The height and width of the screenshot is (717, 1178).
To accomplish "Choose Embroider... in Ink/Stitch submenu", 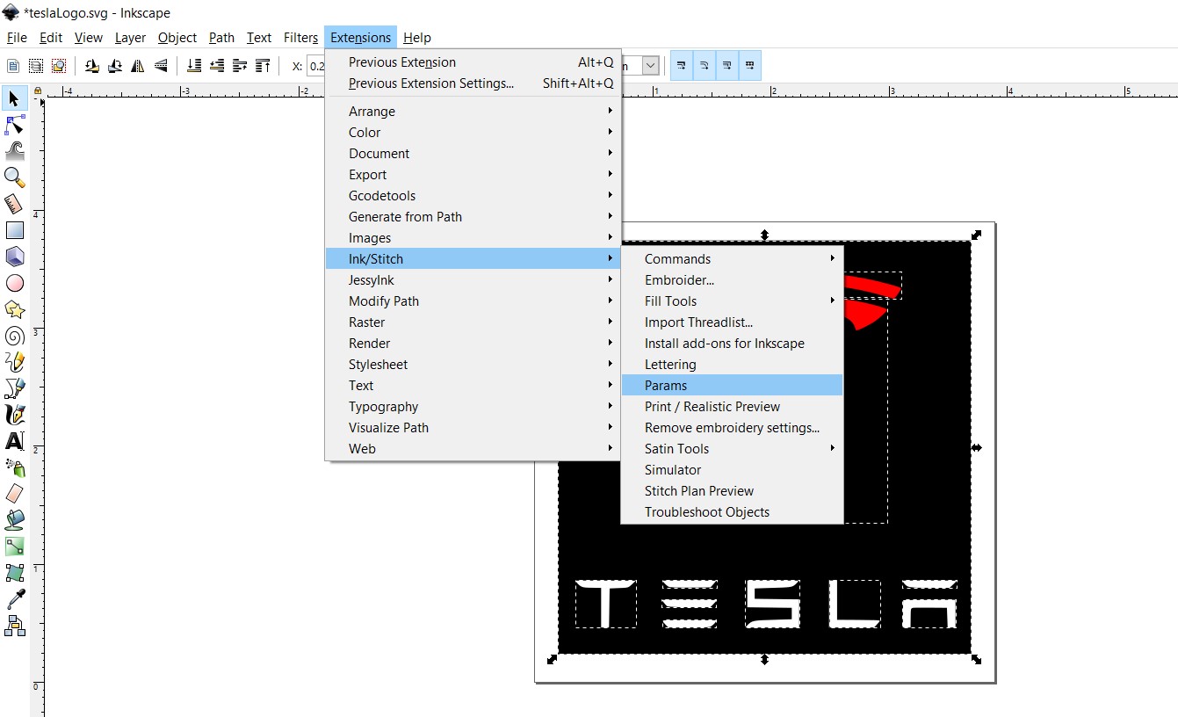I will tap(732, 280).
